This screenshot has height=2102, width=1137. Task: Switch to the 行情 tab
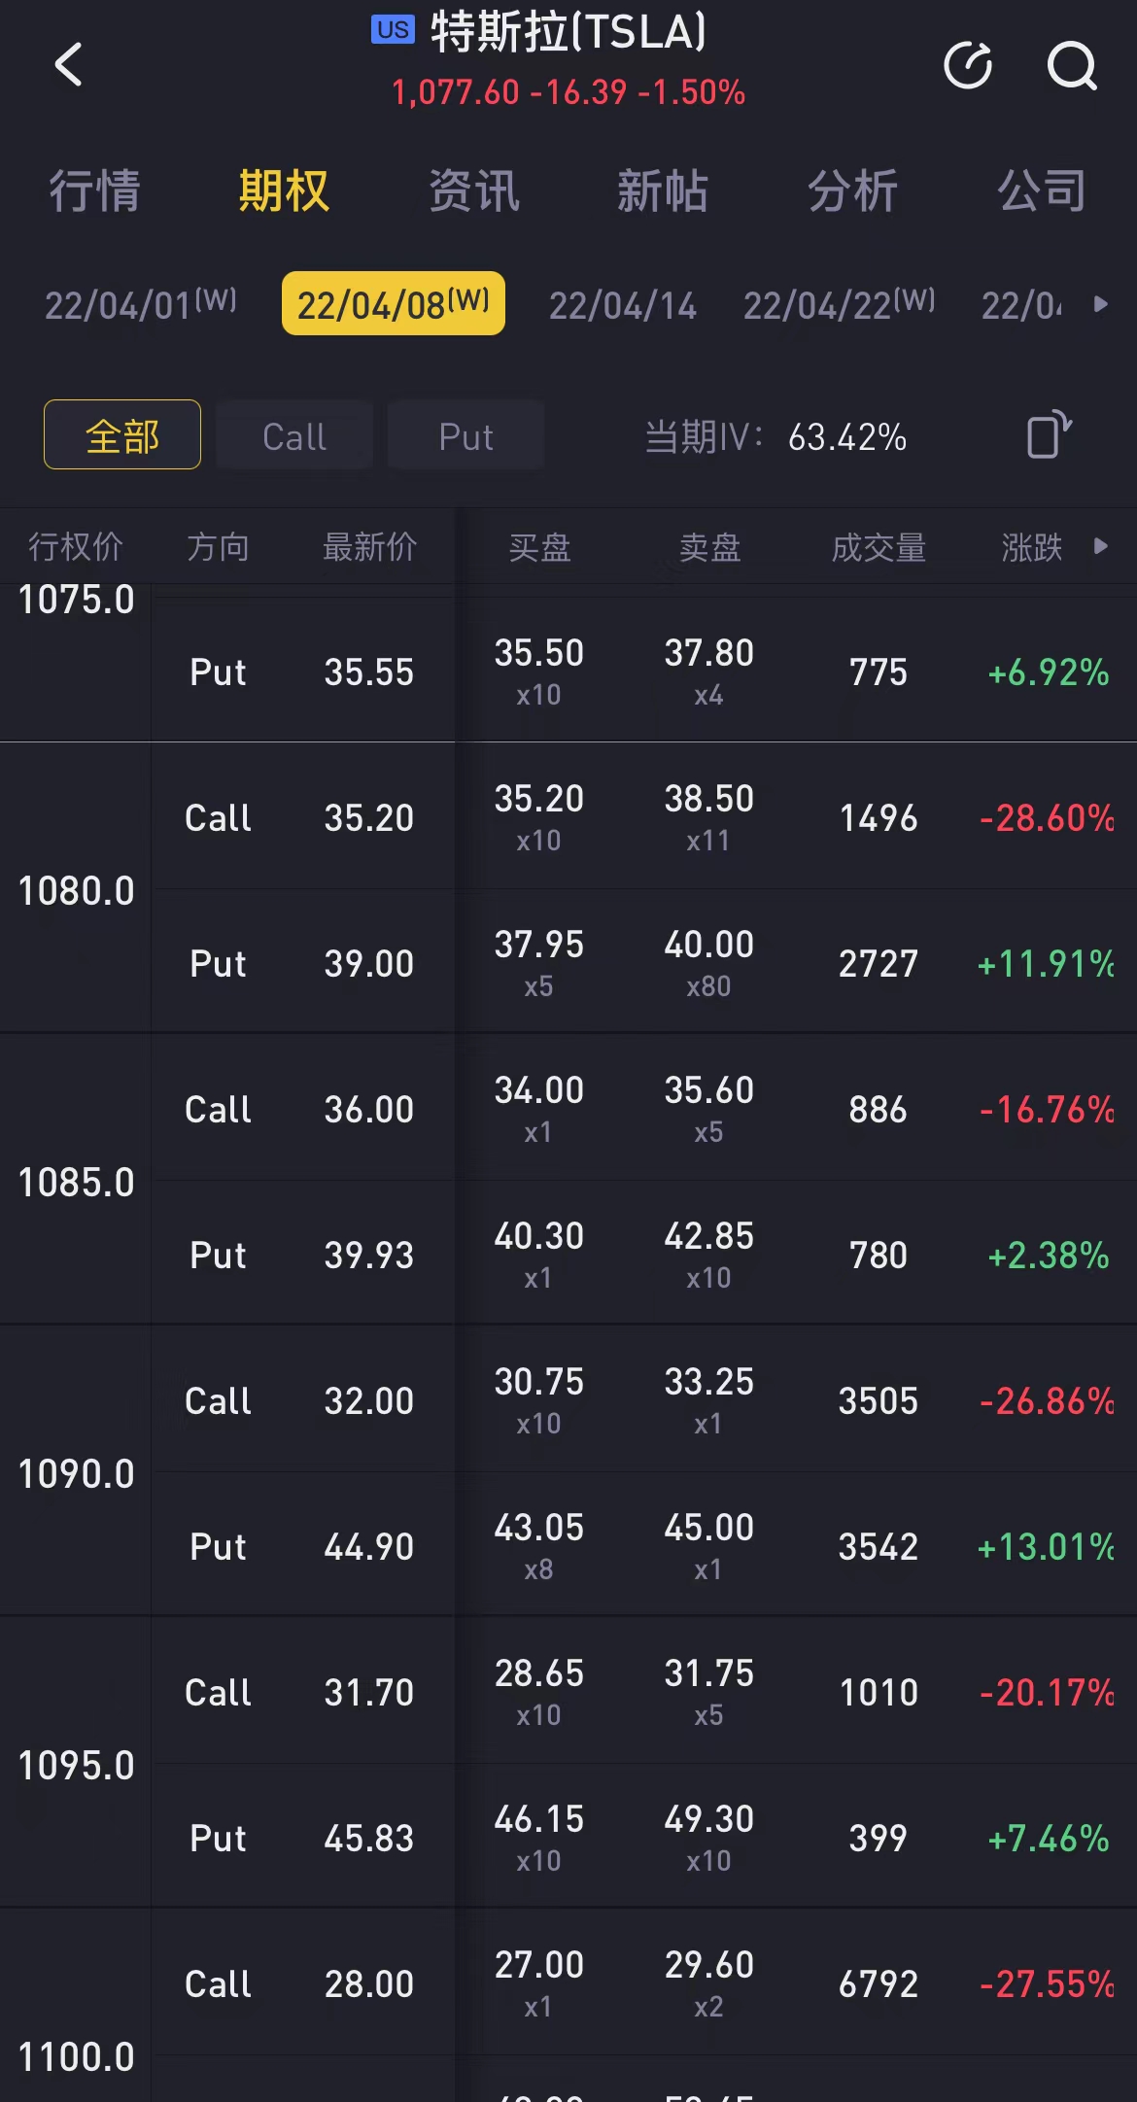[95, 190]
